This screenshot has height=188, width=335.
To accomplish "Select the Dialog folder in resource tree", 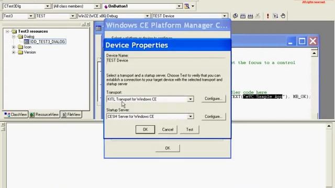I will (x=29, y=37).
